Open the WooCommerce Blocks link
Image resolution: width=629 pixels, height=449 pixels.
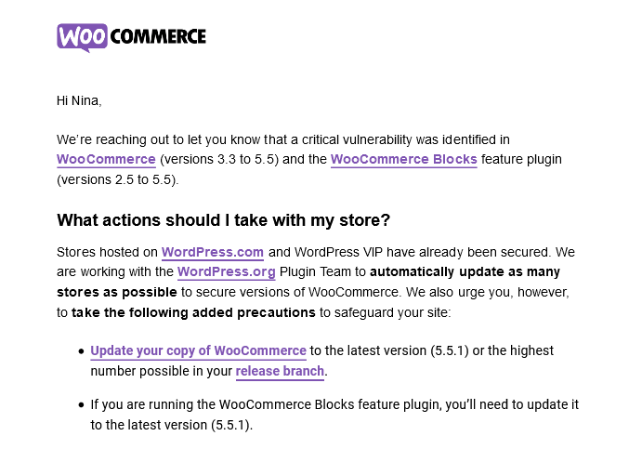403,159
